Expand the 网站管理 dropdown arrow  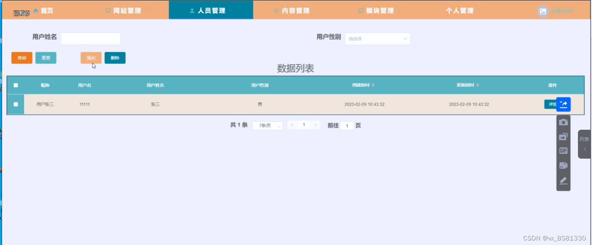pos(146,10)
